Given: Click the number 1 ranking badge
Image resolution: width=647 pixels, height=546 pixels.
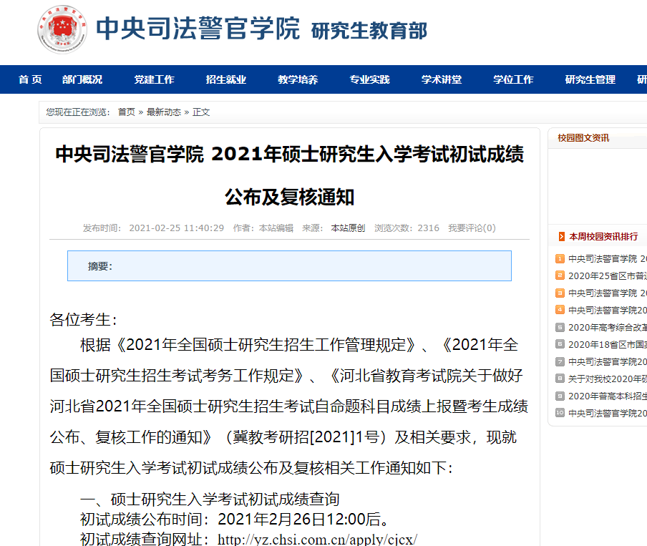Looking at the screenshot, I should click(x=560, y=258).
